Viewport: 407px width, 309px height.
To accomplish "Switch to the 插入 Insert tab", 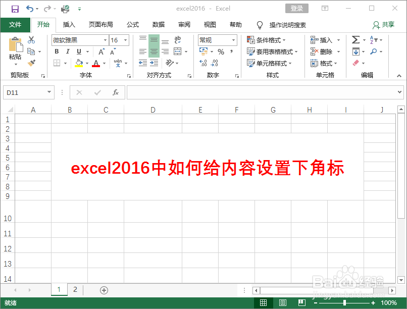I will [x=69, y=25].
